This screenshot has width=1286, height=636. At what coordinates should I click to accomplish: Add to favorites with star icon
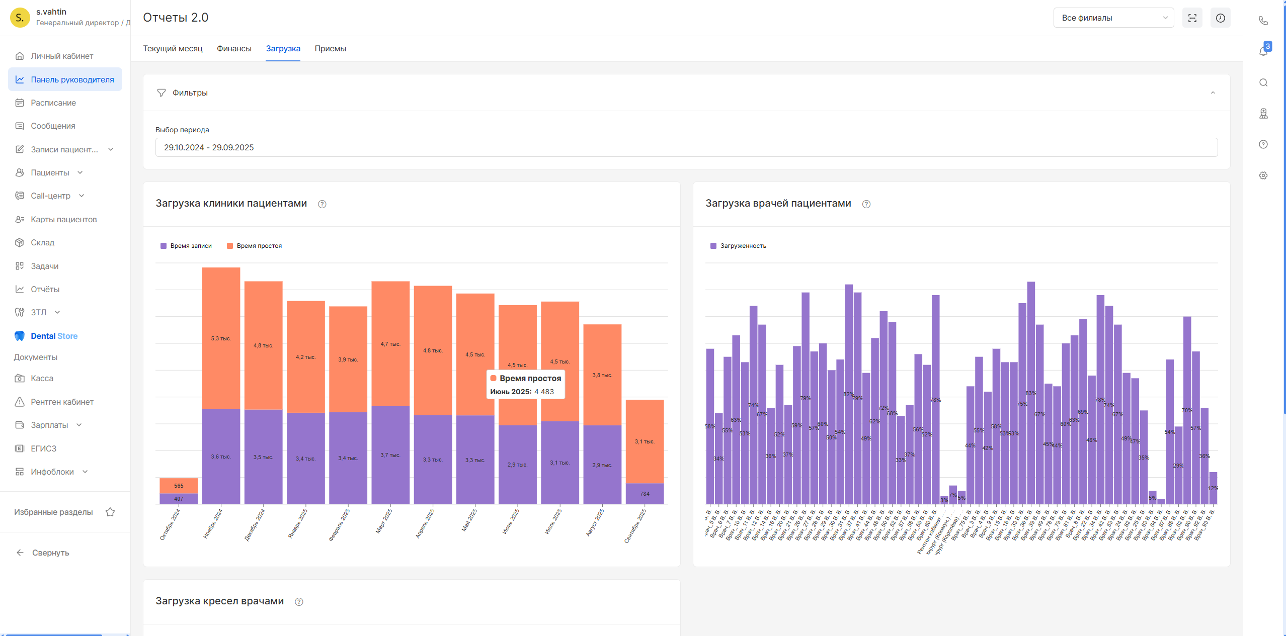pos(110,512)
